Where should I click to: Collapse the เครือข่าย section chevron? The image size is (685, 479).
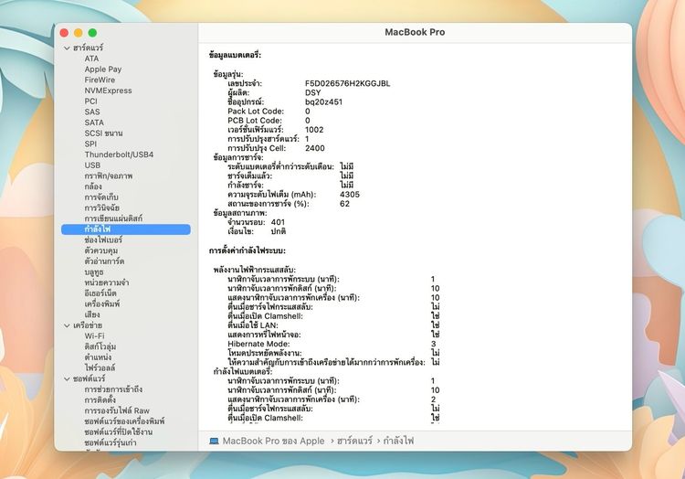click(67, 325)
